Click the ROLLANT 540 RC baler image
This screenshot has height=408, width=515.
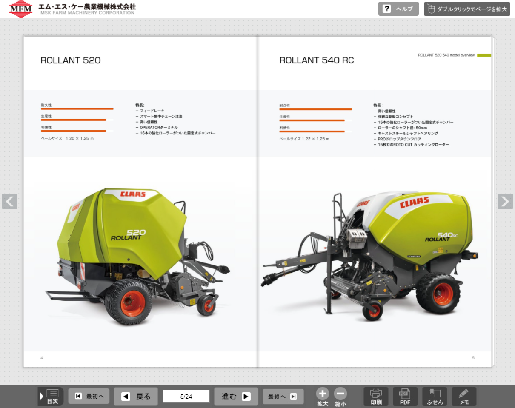click(369, 256)
